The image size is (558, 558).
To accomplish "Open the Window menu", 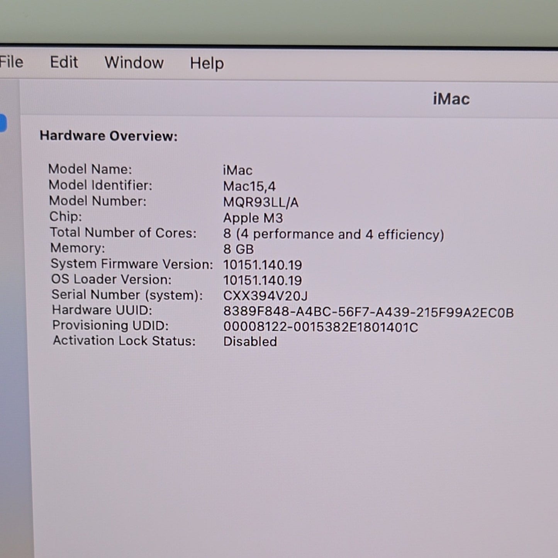I will coord(134,63).
